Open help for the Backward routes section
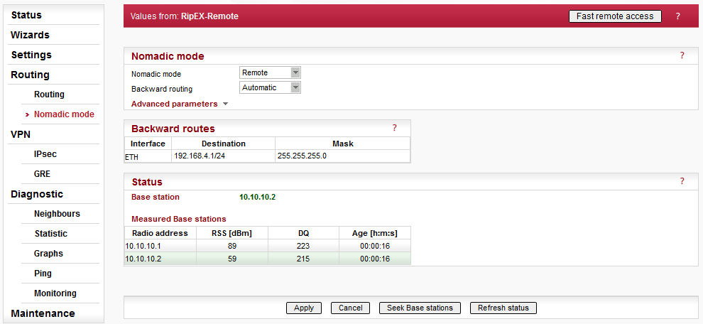703x324 pixels. 394,128
